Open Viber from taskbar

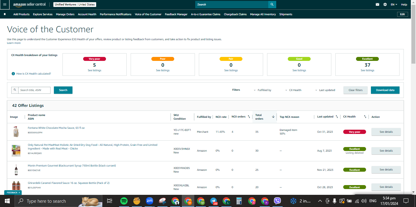tap(277, 201)
